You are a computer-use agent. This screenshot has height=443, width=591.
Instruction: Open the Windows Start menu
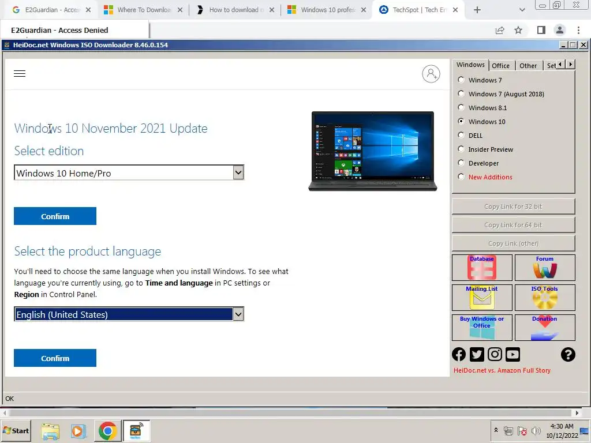tap(16, 431)
